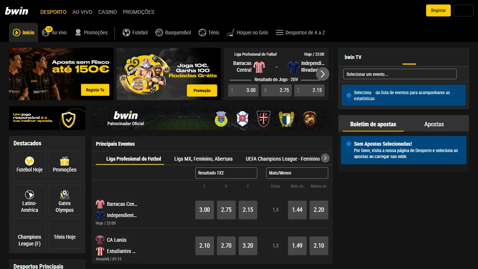Select the Apostas tab in bet slip
The height and width of the screenshot is (269, 478).
click(434, 124)
